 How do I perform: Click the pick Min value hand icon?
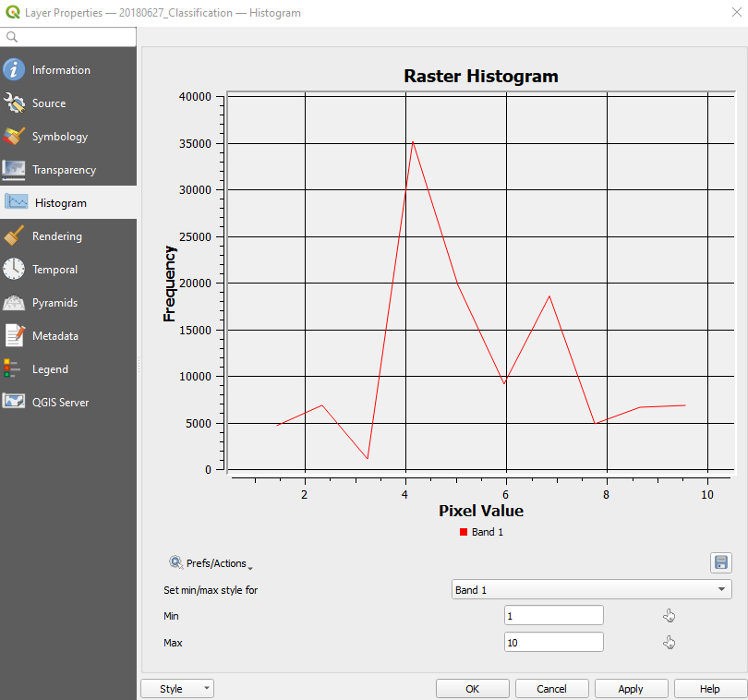669,616
